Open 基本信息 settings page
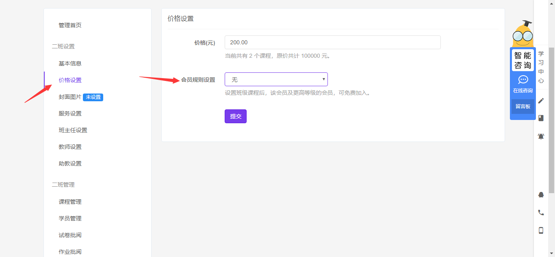The width and height of the screenshot is (555, 257). pos(70,63)
